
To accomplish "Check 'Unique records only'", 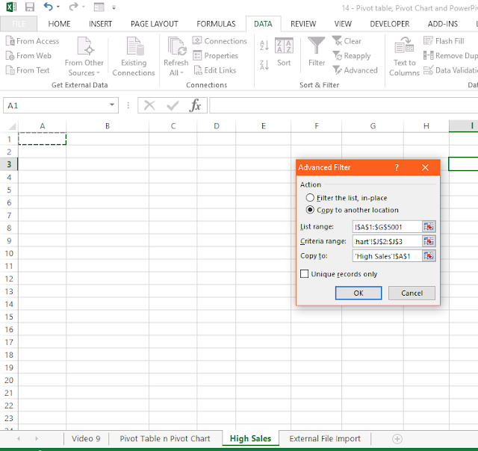I will tap(338, 274).
